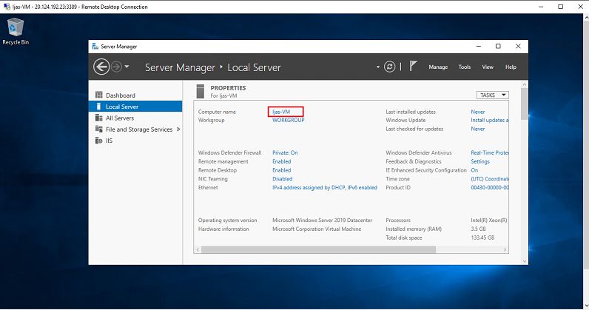The width and height of the screenshot is (589, 310).
Task: Click File and Storage Services icon
Action: (99, 129)
